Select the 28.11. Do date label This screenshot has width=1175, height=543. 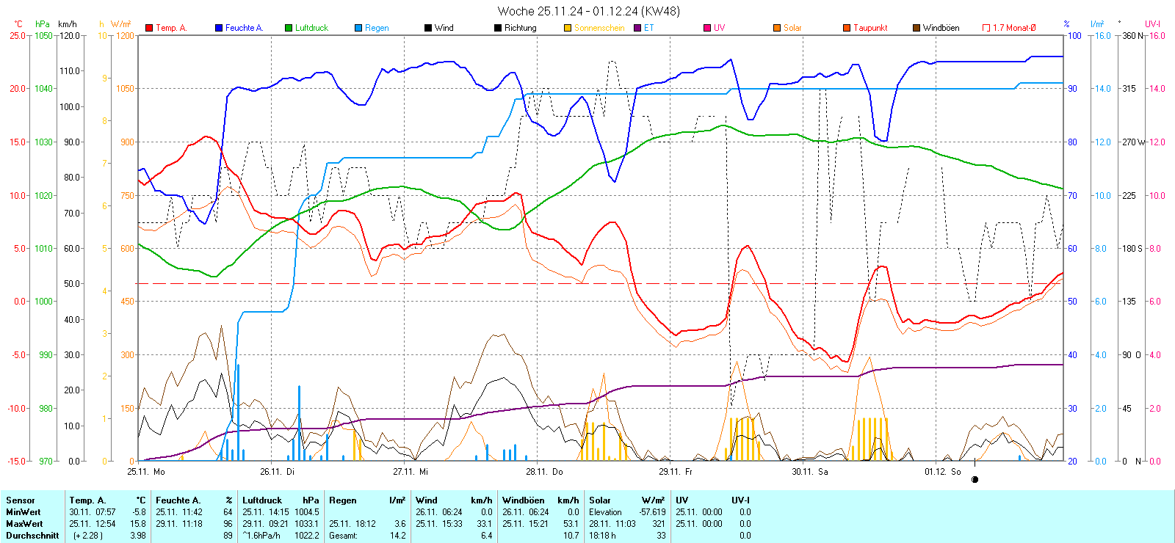tap(544, 472)
